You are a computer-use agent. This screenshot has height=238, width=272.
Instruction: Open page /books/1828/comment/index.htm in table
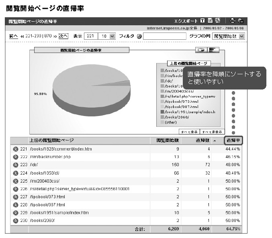point(61,149)
